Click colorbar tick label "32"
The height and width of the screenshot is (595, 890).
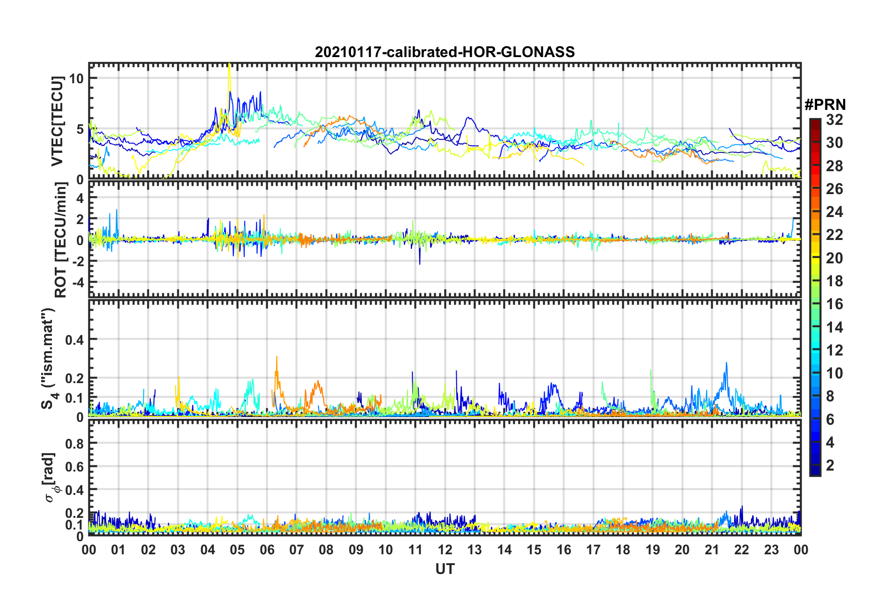[834, 120]
